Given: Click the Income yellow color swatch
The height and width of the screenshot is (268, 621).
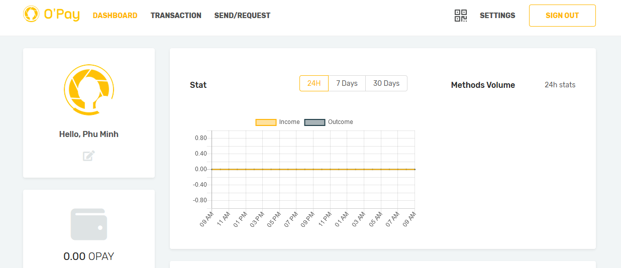Looking at the screenshot, I should (x=266, y=122).
